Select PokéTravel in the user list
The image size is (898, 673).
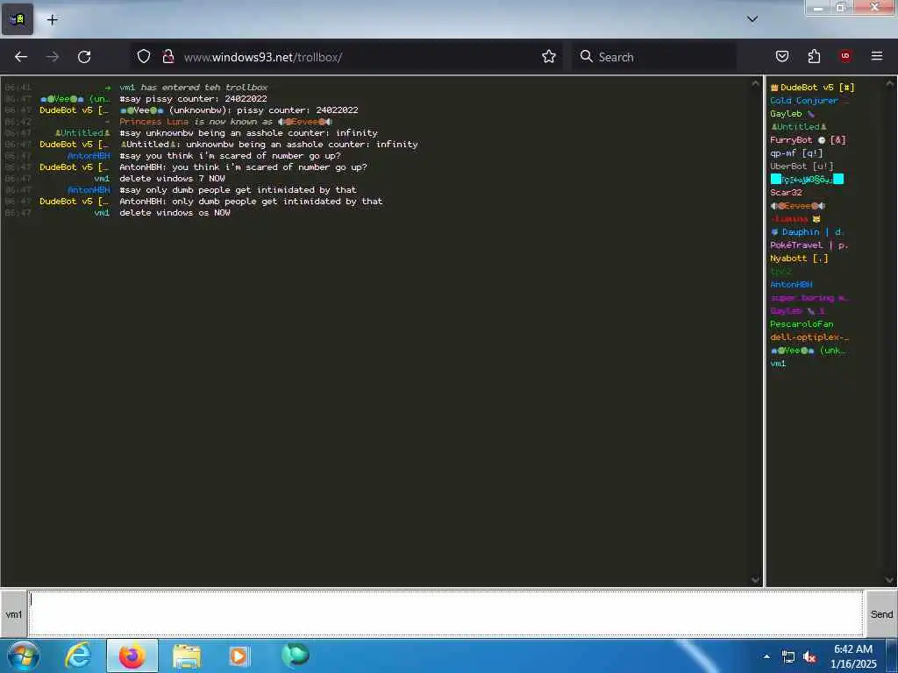pos(809,245)
